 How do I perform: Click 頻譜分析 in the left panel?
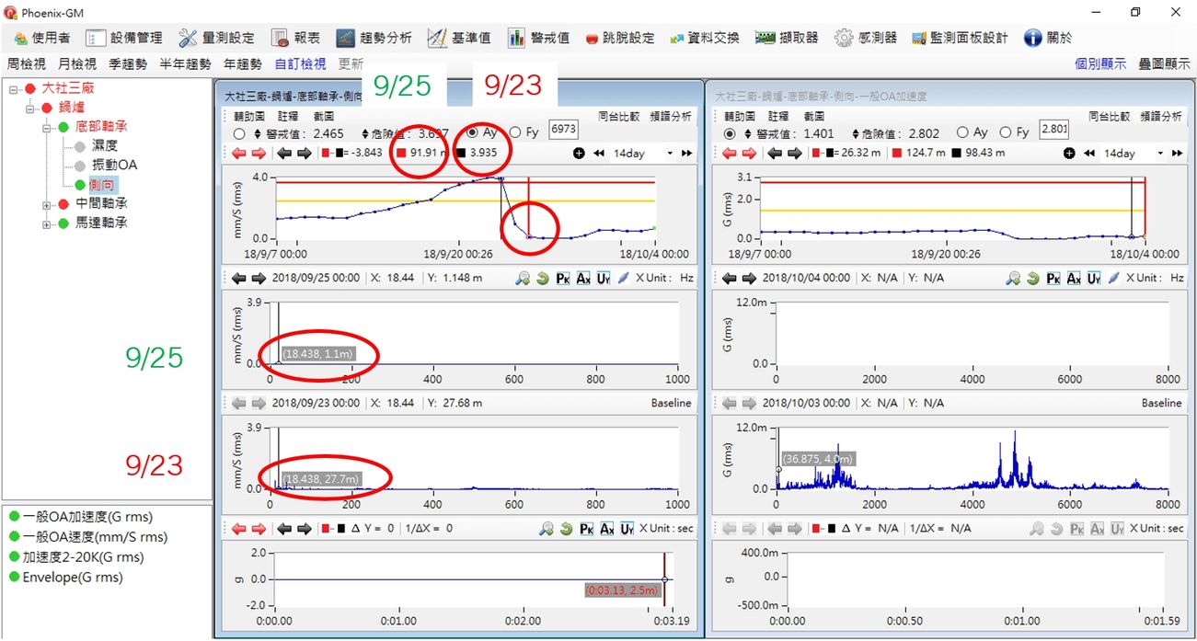[671, 117]
